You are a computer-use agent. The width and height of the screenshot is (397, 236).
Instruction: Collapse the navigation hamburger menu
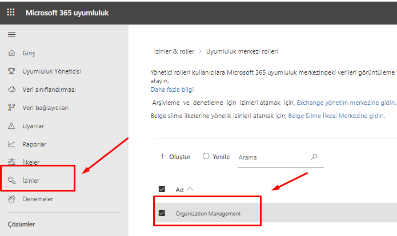pos(11,34)
